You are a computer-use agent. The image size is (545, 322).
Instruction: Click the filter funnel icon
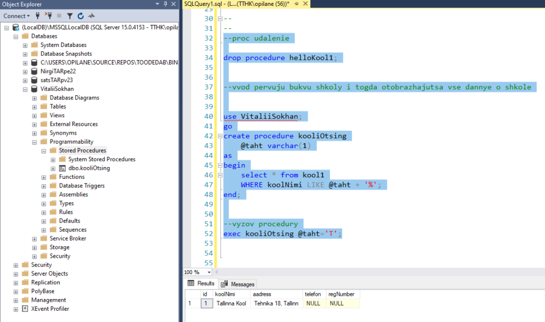(70, 15)
